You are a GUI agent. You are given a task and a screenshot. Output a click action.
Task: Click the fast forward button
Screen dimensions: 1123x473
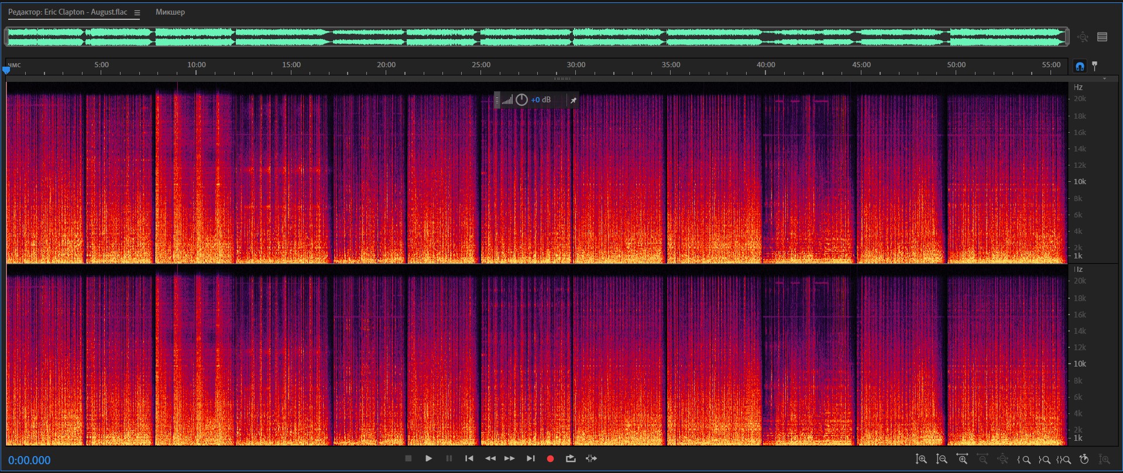[510, 458]
